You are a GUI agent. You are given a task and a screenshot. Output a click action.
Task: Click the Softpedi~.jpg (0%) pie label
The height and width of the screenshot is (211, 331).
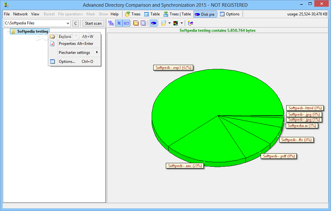(x=304, y=114)
